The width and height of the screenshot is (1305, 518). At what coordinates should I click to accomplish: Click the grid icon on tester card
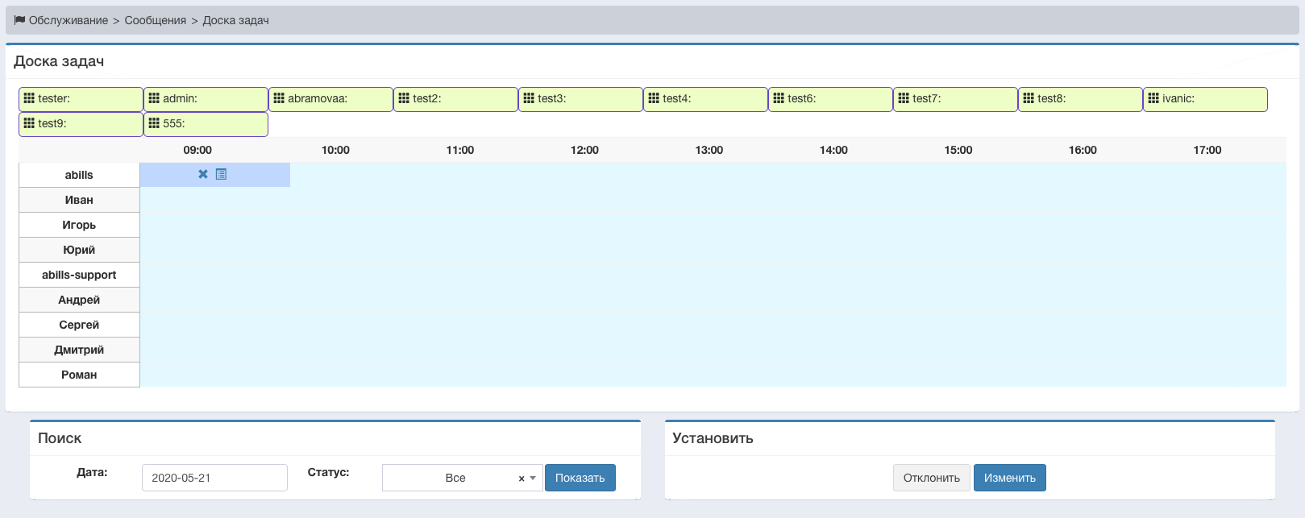[x=29, y=98]
